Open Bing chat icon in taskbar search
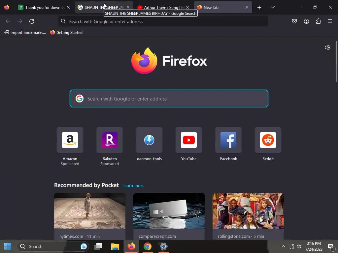338x253 pixels. coord(84,246)
